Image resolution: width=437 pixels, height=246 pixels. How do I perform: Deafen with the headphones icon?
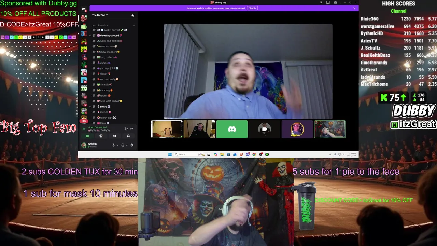tap(123, 145)
